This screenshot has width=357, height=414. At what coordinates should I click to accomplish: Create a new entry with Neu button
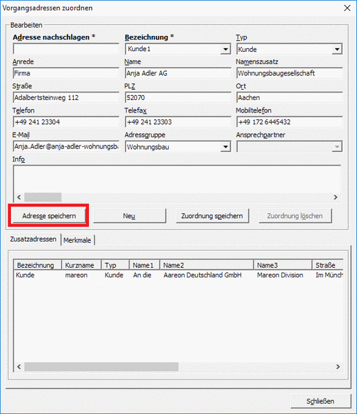click(x=130, y=216)
